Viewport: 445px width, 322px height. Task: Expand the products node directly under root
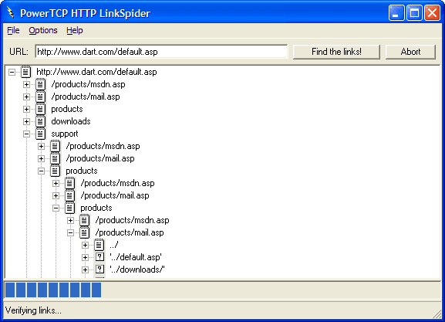click(x=26, y=109)
